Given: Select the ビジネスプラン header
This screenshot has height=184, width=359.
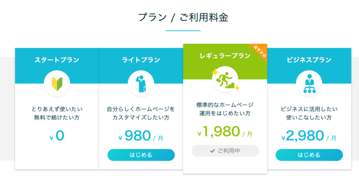Looking at the screenshot, I should (x=309, y=60).
